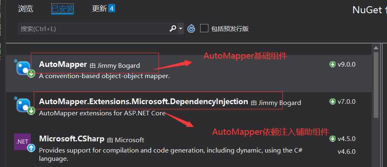Viewport: 387px width, 167px height.
Task: Open the search dropdown arrow
Action: [181, 29]
